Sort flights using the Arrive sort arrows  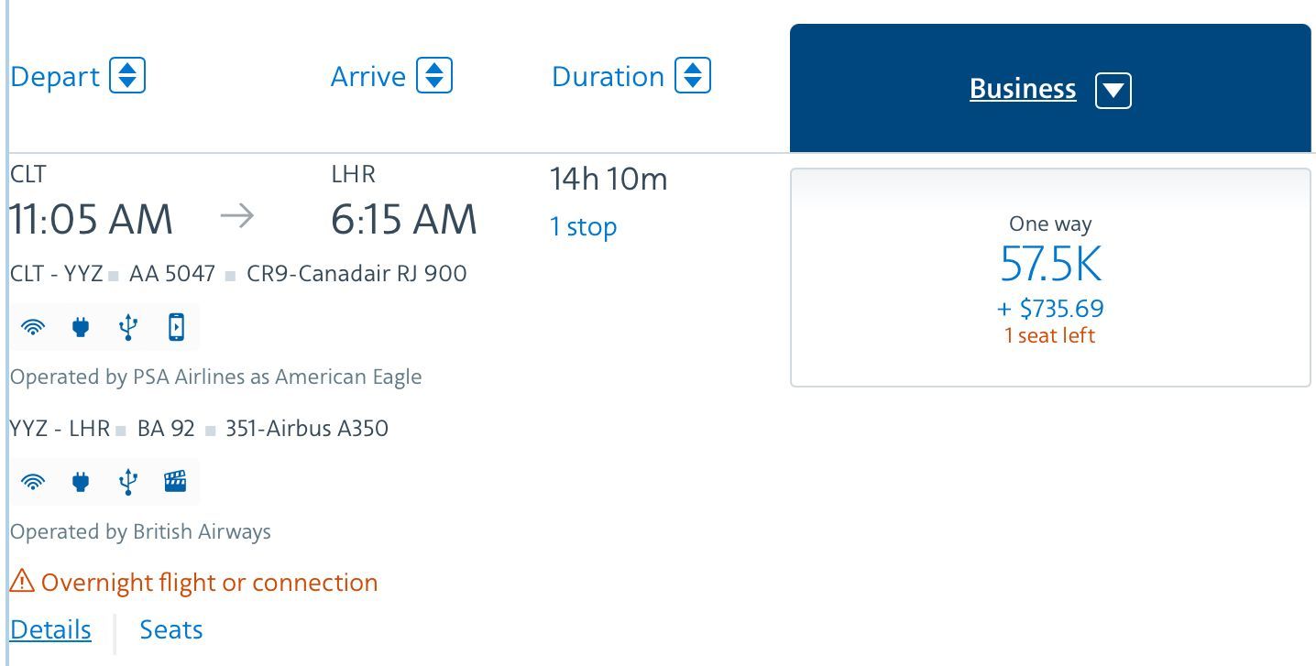tap(434, 75)
